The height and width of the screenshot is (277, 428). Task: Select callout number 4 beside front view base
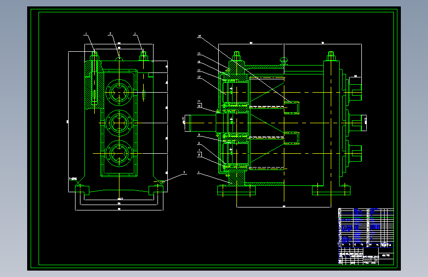click(x=184, y=173)
